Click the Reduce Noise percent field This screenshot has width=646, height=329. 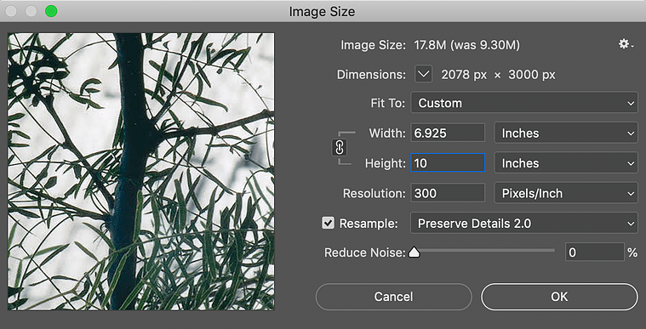[594, 252]
